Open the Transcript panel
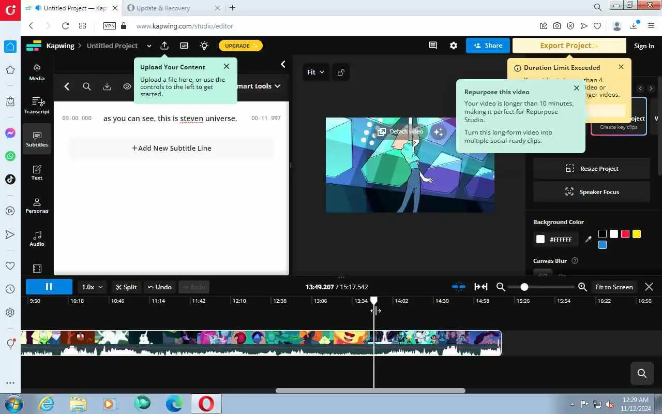Image resolution: width=662 pixels, height=414 pixels. [x=37, y=106]
